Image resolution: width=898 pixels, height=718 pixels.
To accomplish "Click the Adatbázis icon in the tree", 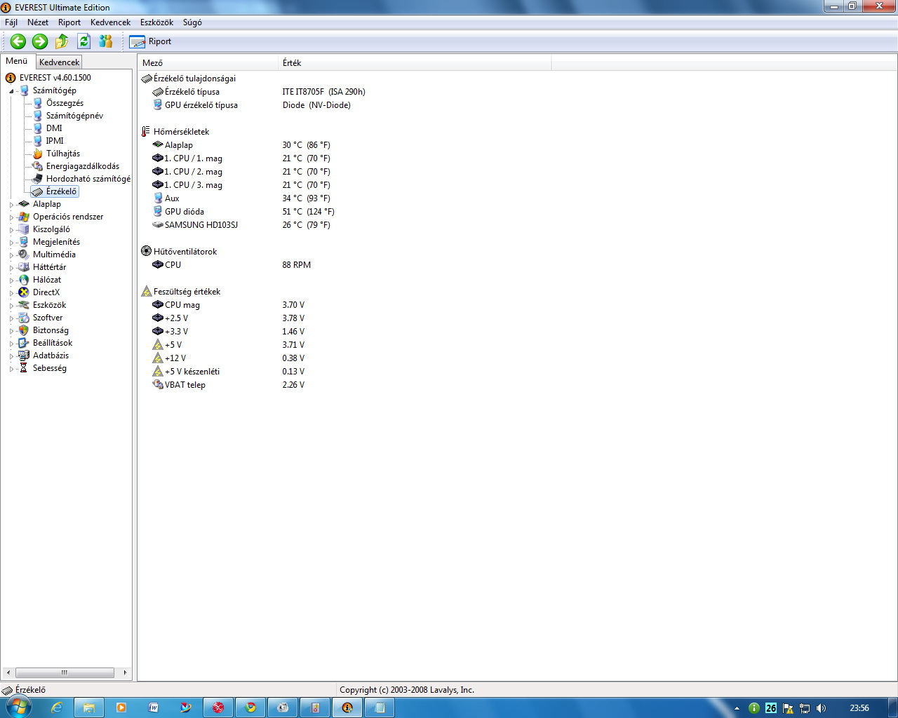I will [x=24, y=355].
